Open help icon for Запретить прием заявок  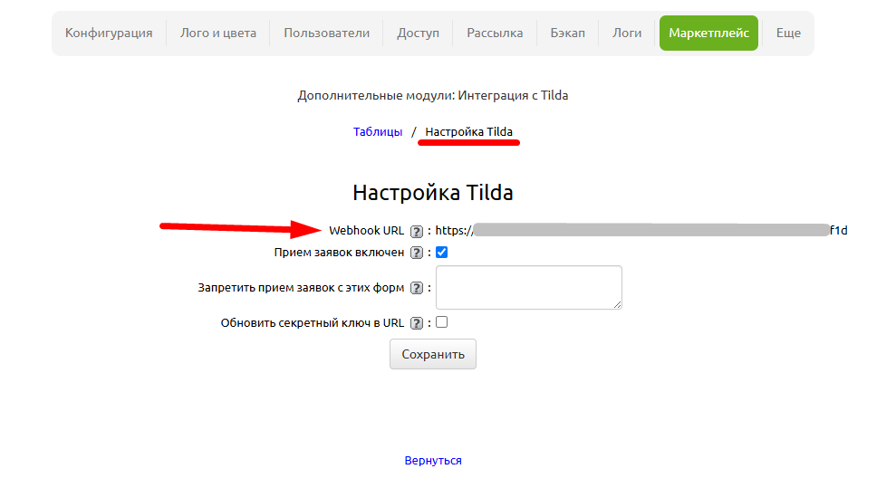[417, 288]
